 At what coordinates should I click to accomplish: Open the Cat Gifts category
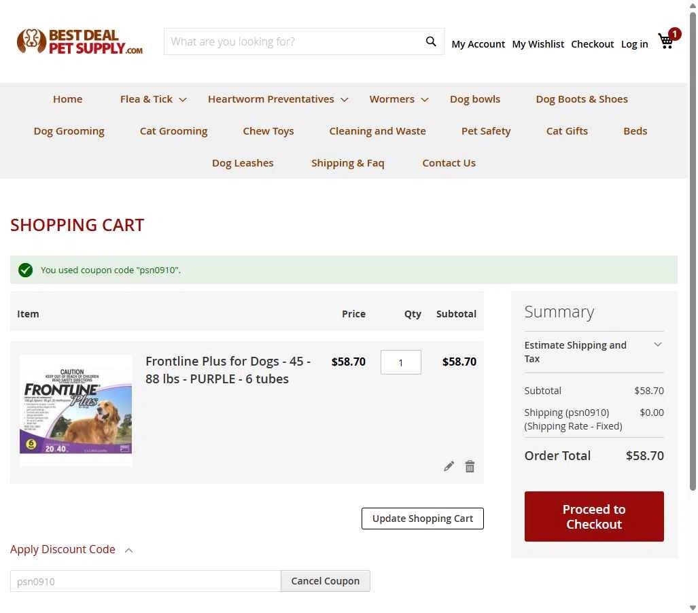pyautogui.click(x=567, y=131)
